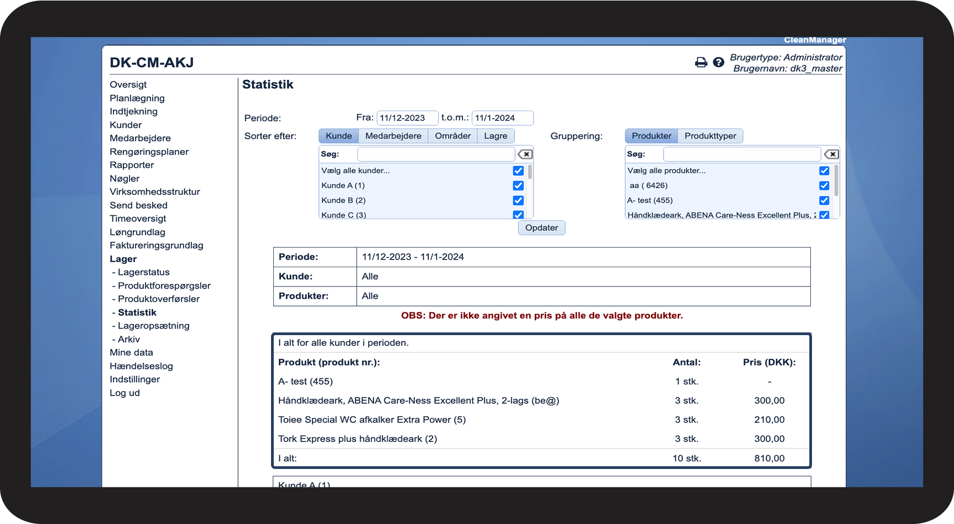Open the 't.o.m.' end date field

(502, 118)
